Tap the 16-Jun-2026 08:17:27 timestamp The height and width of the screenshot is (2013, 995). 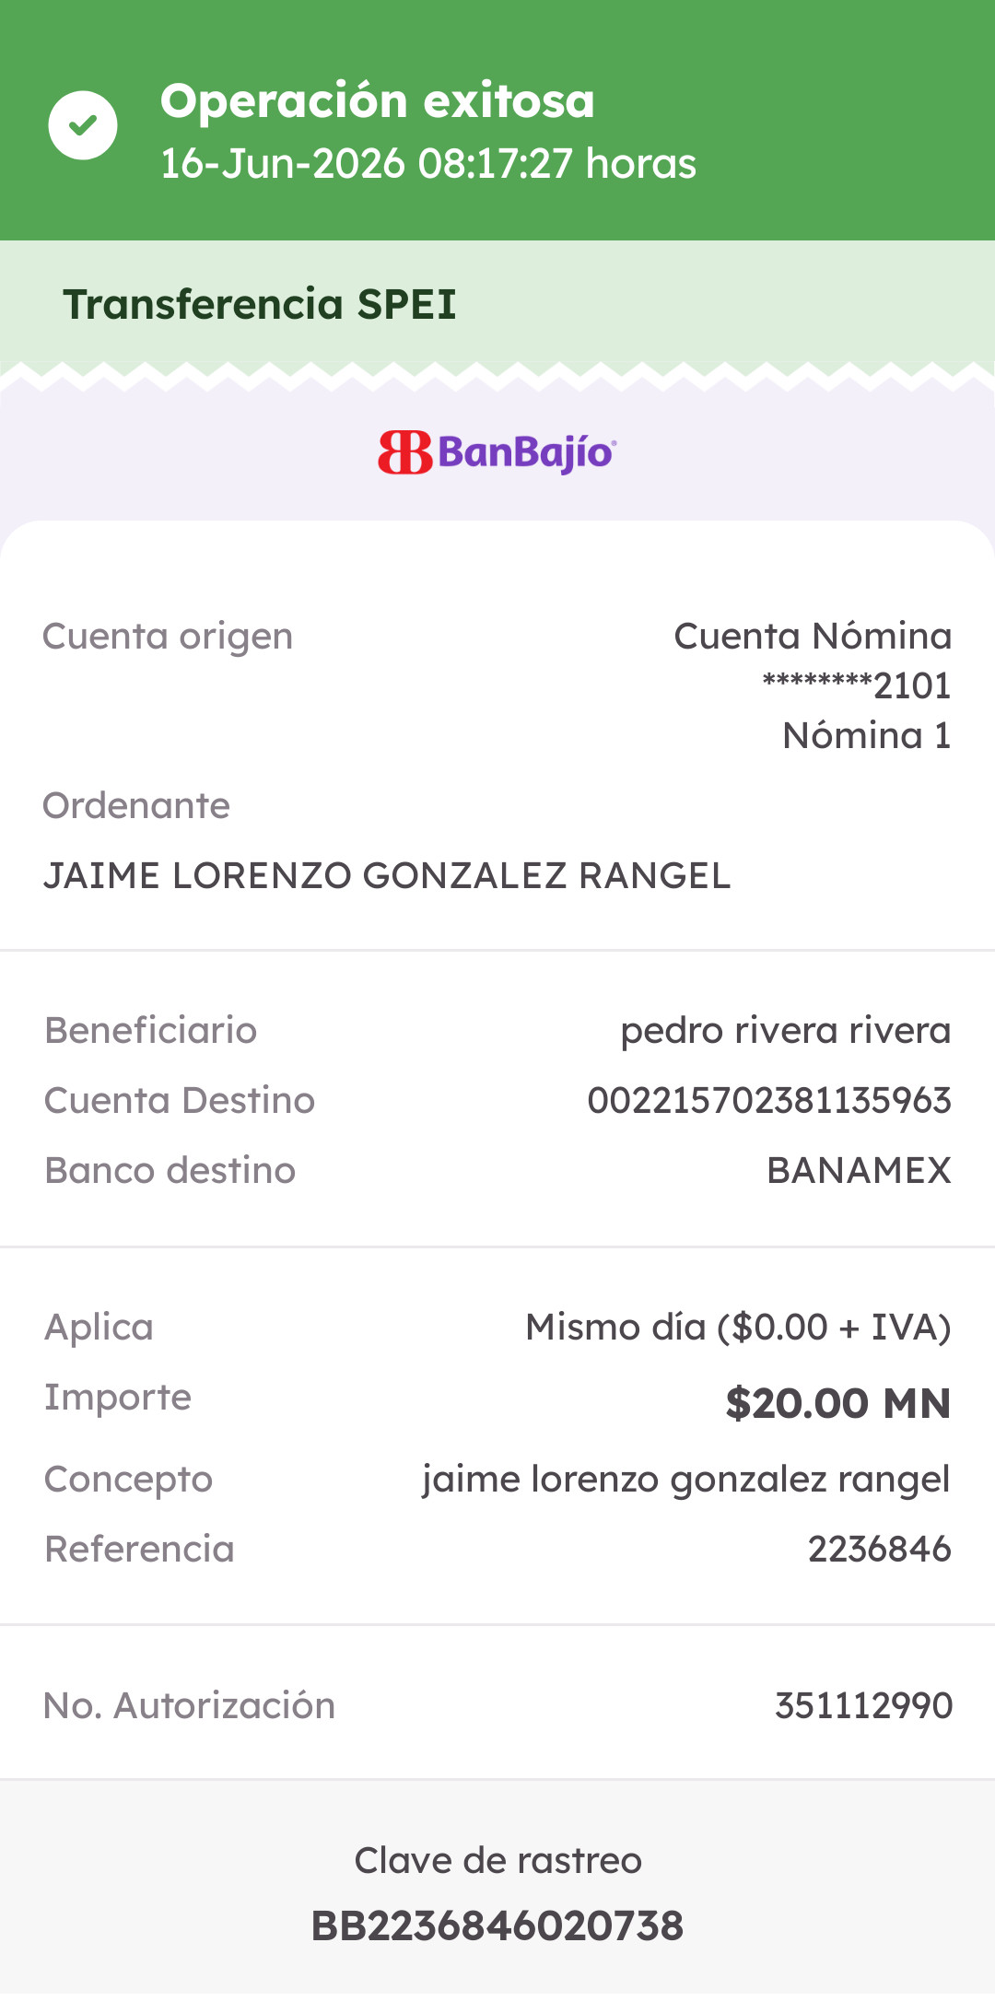click(428, 164)
